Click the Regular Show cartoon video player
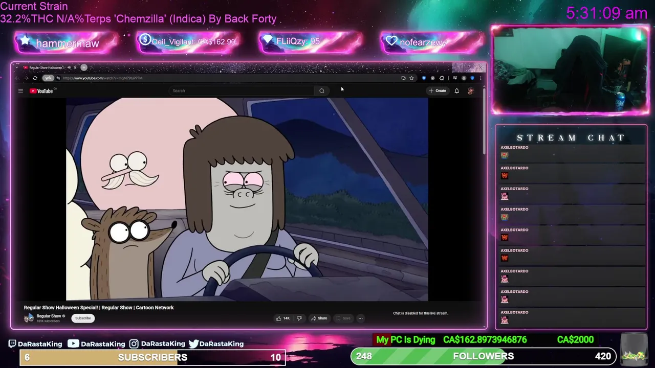This screenshot has width=655, height=368. 247,199
